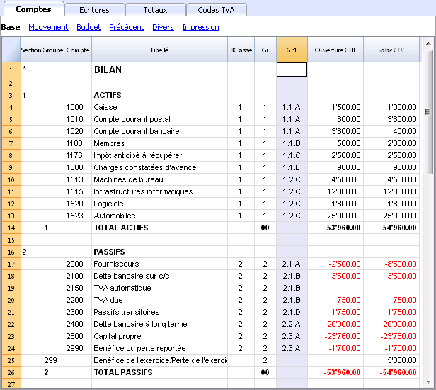Select Compte courant postal label
This screenshot has width=436, height=390.
click(132, 119)
